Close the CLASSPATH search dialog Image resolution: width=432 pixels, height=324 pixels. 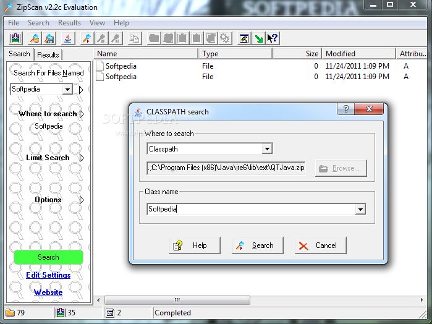(369, 109)
